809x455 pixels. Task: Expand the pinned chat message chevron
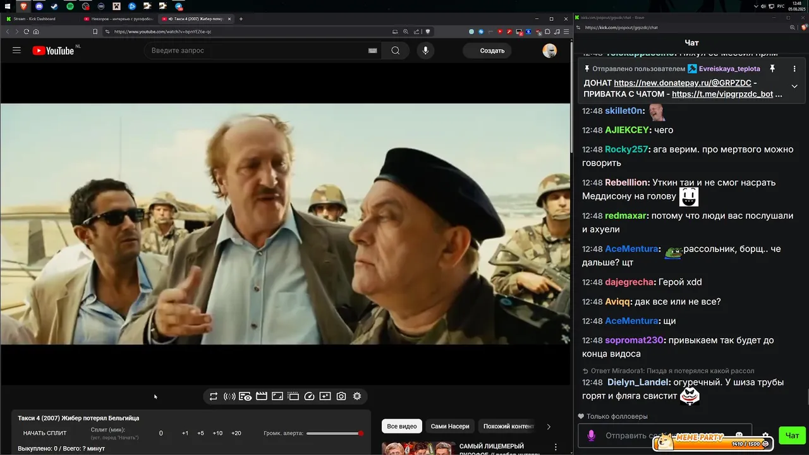pos(794,86)
